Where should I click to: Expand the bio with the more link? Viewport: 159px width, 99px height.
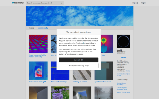click(128, 71)
